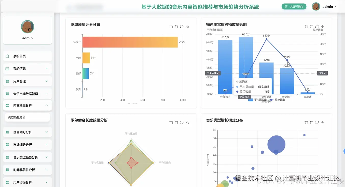Expand the 语言偏好分析 submenu chevron
The width and height of the screenshot is (345, 187).
click(x=47, y=132)
